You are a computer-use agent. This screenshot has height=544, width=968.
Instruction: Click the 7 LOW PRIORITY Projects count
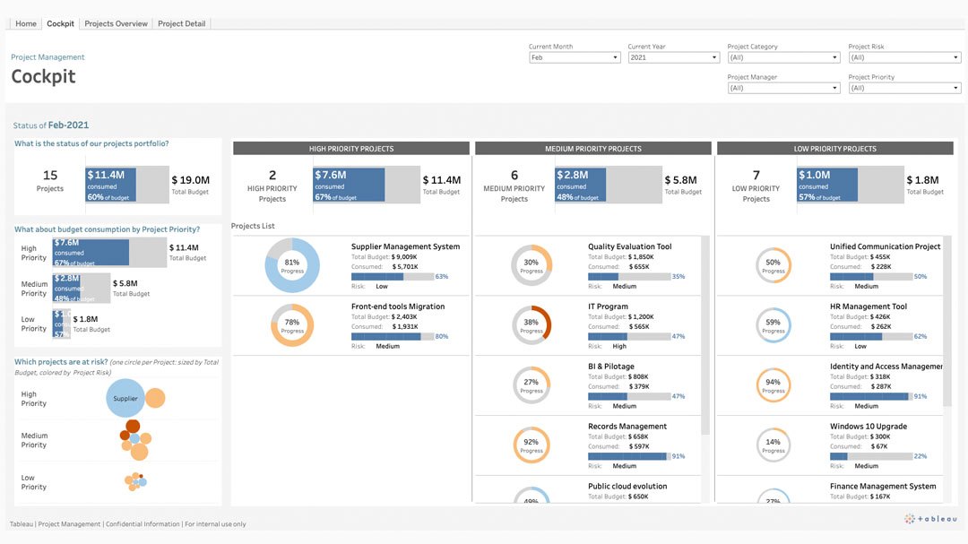756,186
